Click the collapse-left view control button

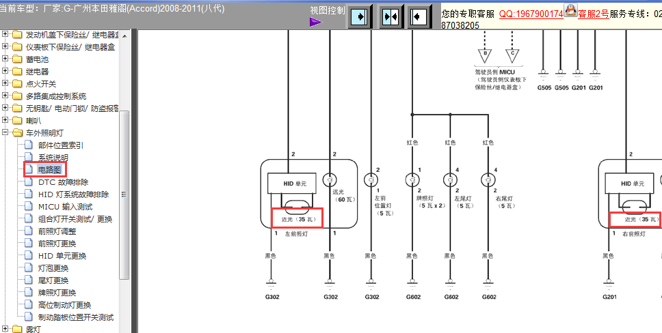(420, 17)
